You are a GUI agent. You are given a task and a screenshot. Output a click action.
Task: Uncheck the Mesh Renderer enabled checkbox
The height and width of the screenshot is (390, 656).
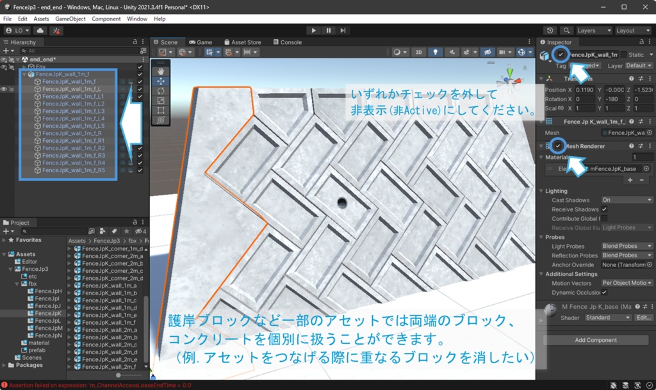click(x=558, y=146)
